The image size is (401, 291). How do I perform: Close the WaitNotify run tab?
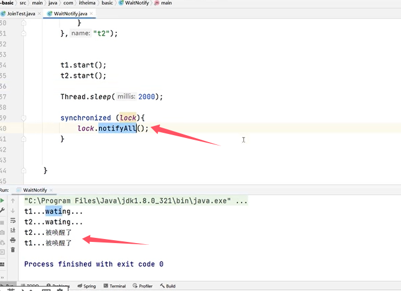click(x=51, y=190)
